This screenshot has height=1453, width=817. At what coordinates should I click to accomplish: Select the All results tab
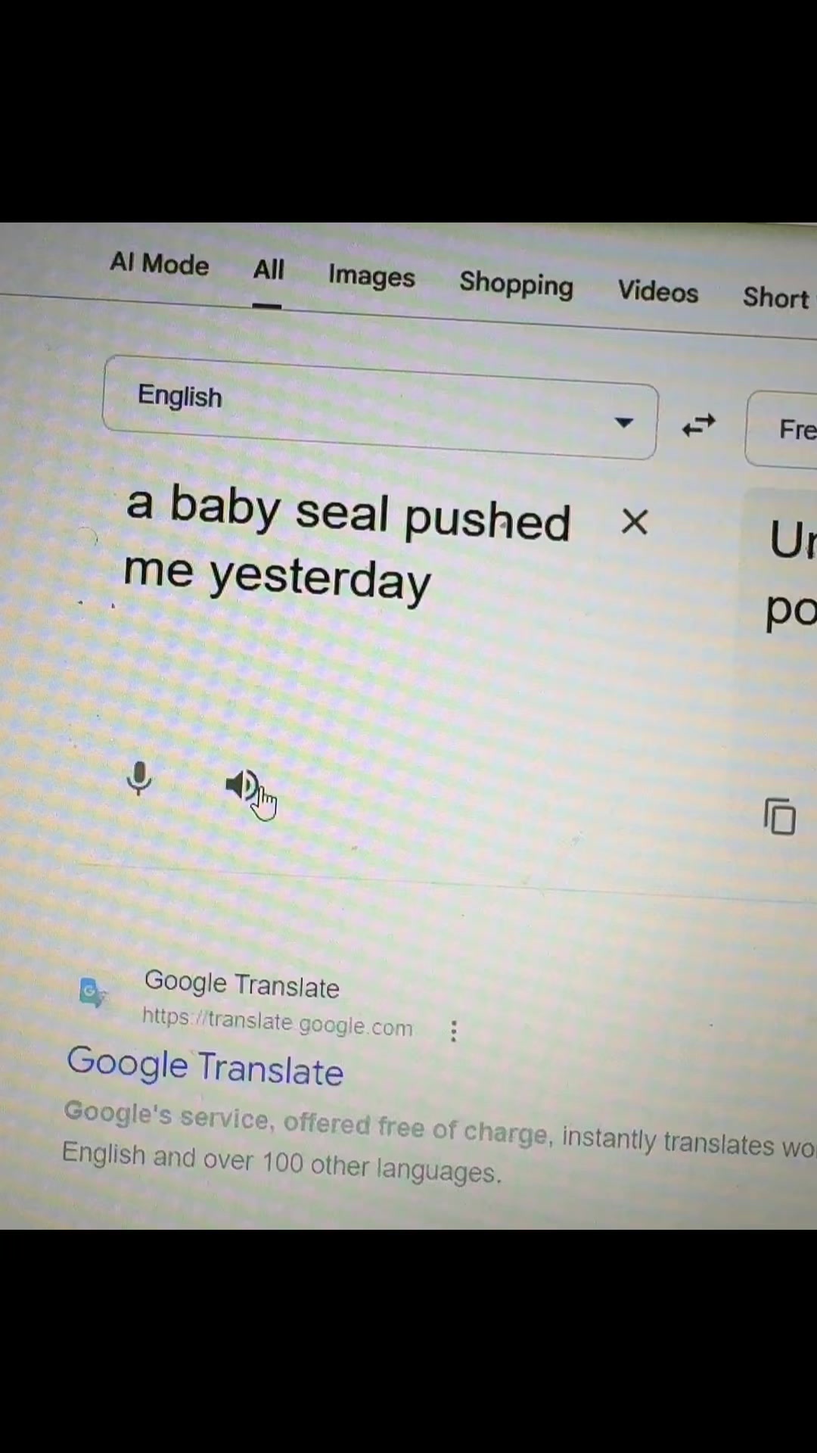coord(269,269)
